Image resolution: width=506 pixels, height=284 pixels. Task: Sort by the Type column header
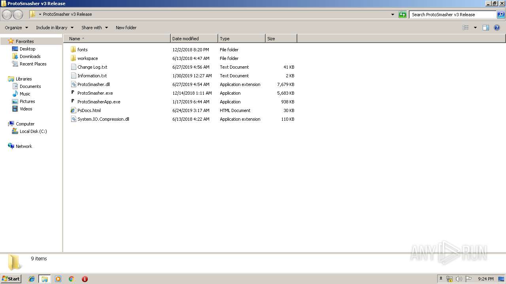(242, 39)
